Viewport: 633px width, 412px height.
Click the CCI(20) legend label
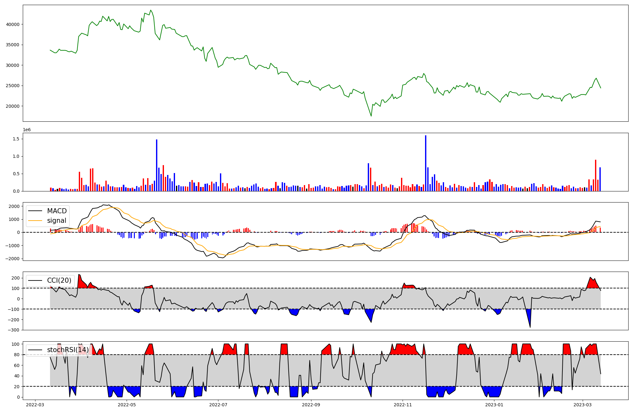59,280
